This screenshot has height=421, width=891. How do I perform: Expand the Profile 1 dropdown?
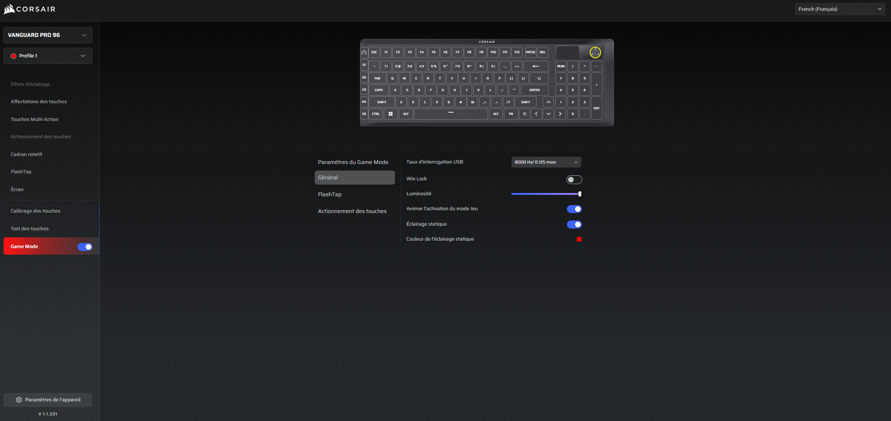click(x=48, y=56)
